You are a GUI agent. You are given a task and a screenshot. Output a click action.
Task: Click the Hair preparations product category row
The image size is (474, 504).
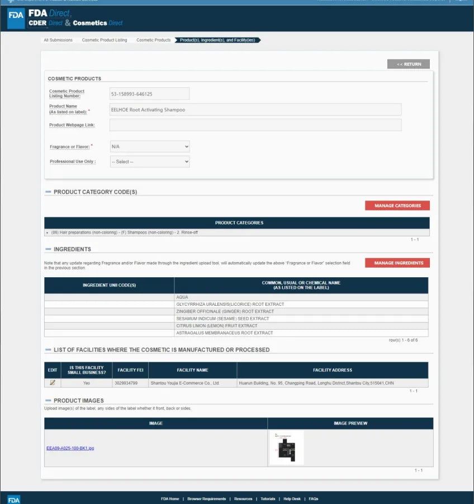point(237,232)
